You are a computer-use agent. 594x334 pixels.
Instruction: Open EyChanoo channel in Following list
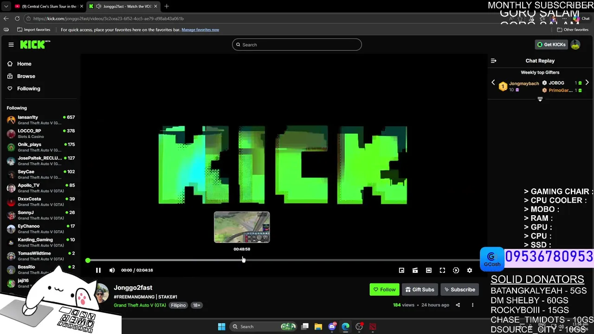click(x=40, y=229)
